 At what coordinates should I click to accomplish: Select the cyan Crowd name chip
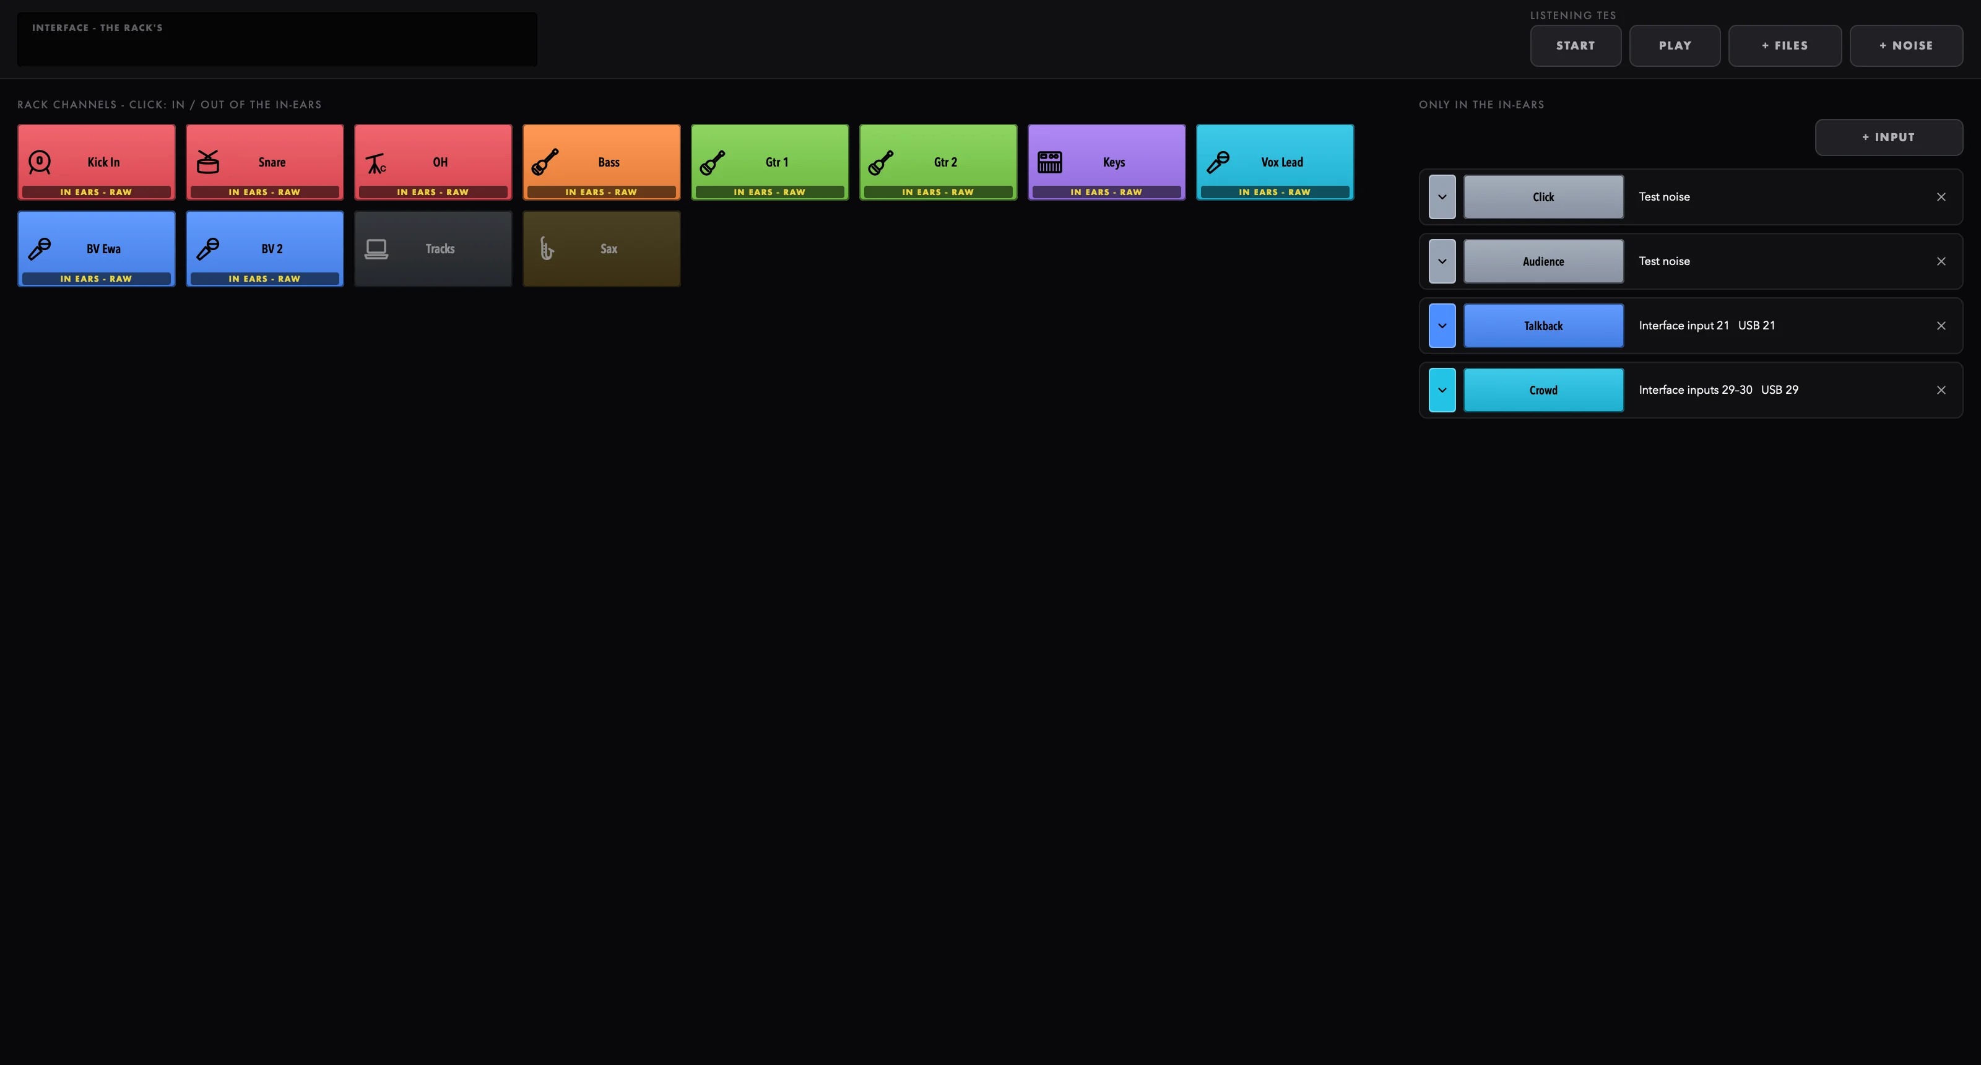coord(1543,391)
